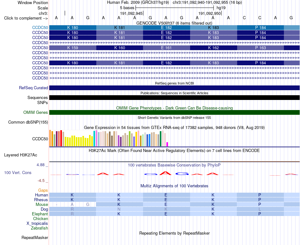Click the Dog row 'L' amino acid
The width and height of the screenshot is (300, 245).
[x=260, y=209]
